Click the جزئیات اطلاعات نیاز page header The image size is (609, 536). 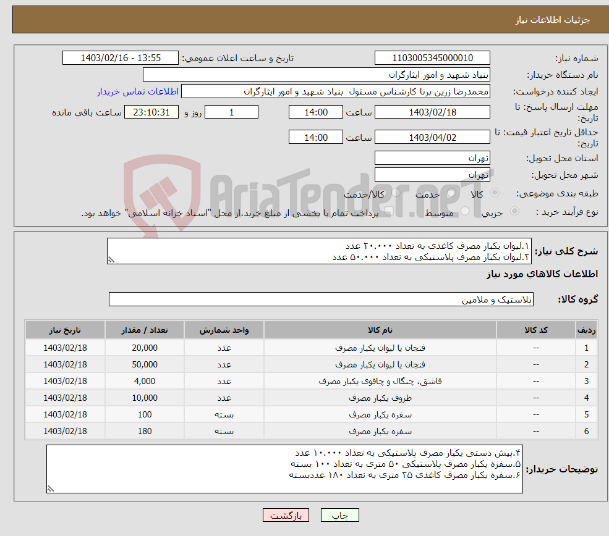[x=552, y=20]
